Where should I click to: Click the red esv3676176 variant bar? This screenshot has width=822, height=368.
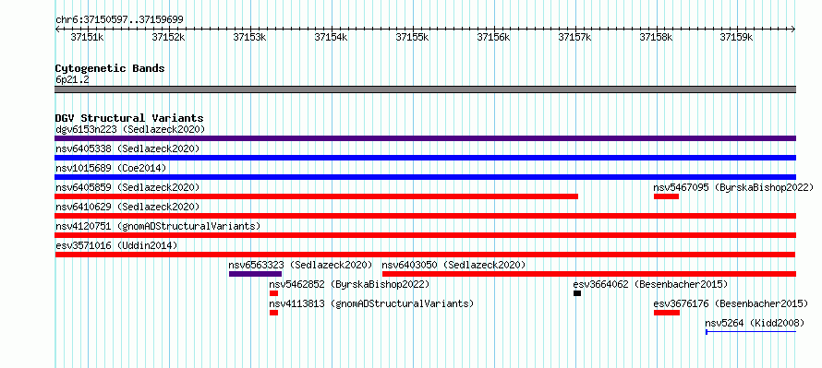[x=667, y=313]
